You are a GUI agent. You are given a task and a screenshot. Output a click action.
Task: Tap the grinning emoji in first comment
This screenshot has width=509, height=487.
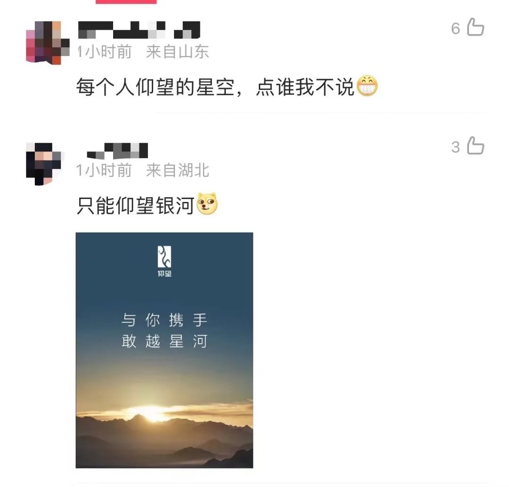(x=367, y=86)
